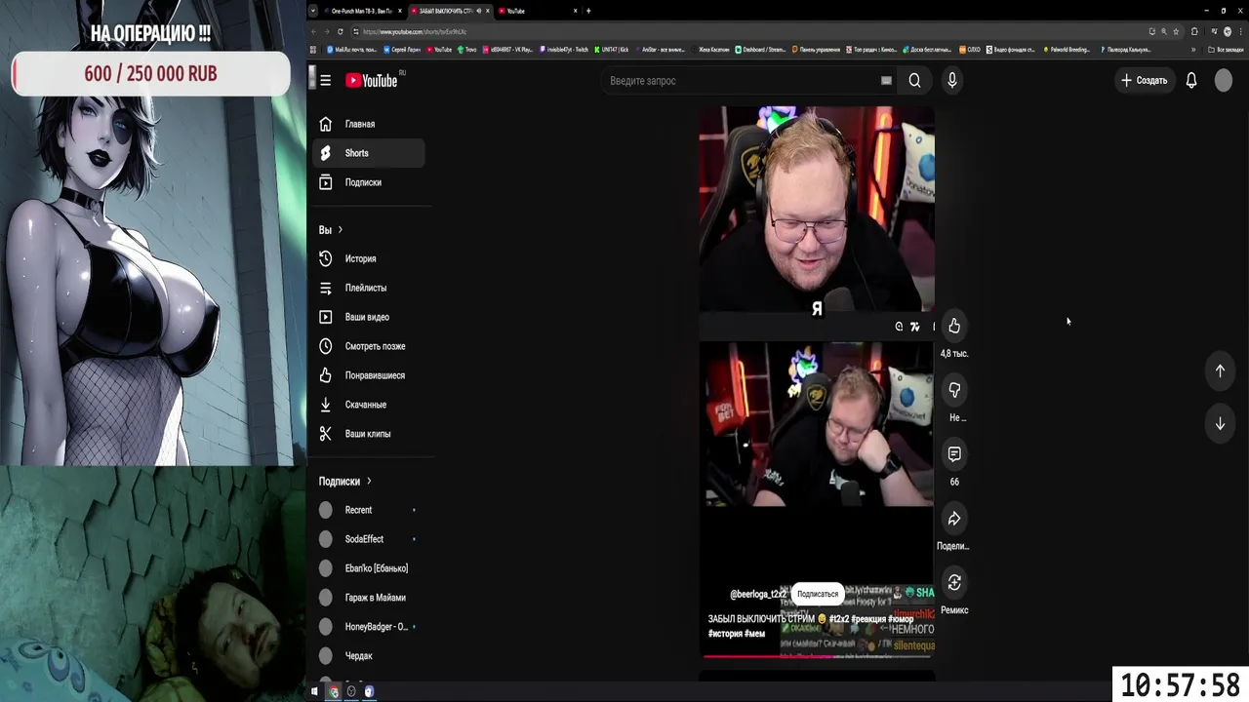Image resolution: width=1249 pixels, height=702 pixels.
Task: Open browser extensions puzzle icon
Action: 1194,31
